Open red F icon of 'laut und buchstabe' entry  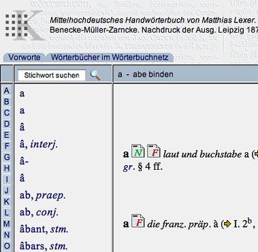pos(153,151)
